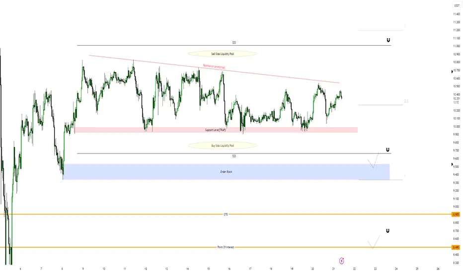Select the Buy Side Liquidity Pool label
The height and width of the screenshot is (273, 463).
223,145
